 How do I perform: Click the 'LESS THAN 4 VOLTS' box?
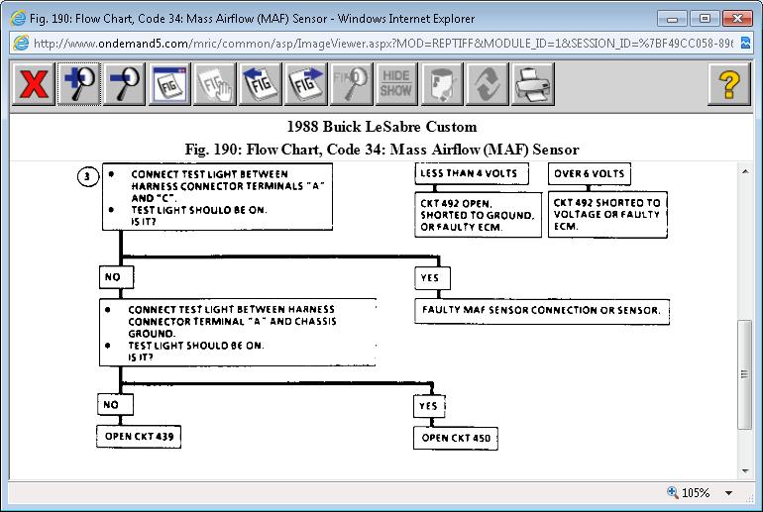(472, 173)
